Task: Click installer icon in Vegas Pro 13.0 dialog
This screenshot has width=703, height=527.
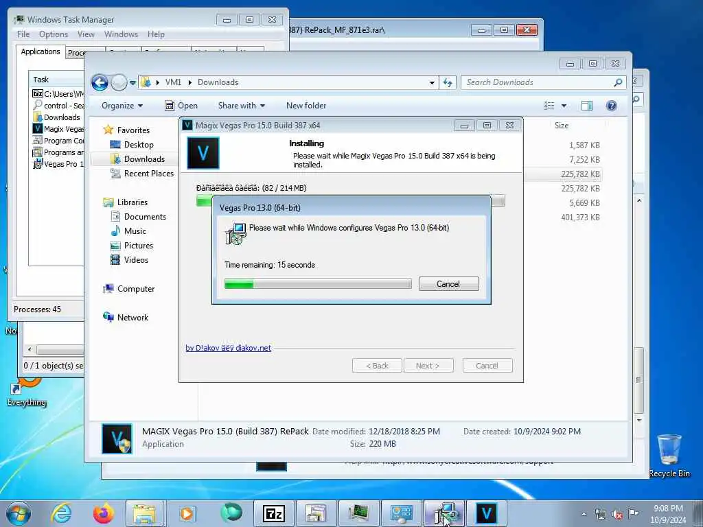Action: [x=236, y=233]
